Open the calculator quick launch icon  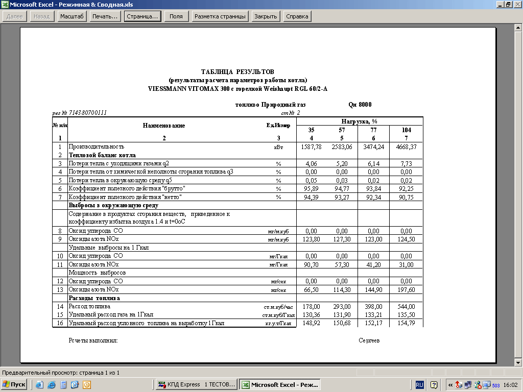coord(63,385)
